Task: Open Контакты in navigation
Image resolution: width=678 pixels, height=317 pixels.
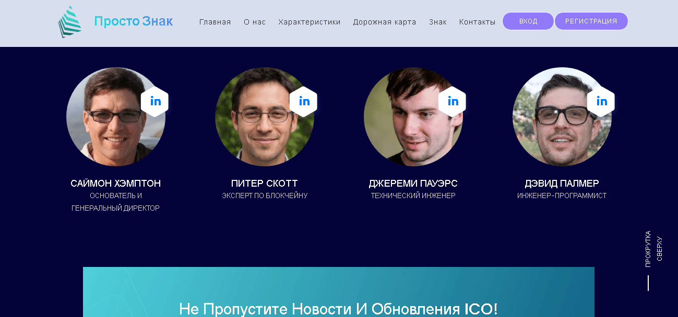Action: pos(478,22)
